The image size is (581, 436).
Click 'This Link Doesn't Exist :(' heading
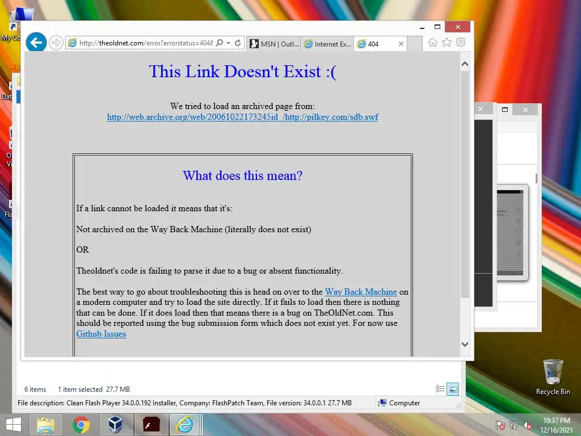(243, 72)
